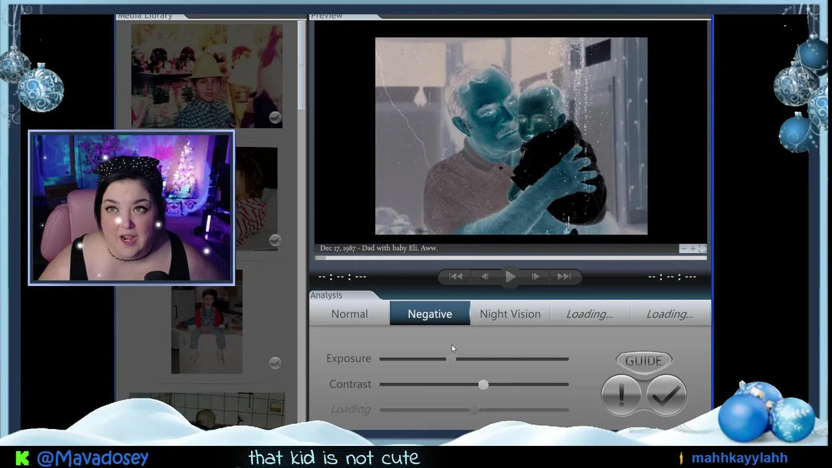Viewport: 832px width, 468px height.
Task: Click the mahhkayylahh username
Action: pos(739,458)
